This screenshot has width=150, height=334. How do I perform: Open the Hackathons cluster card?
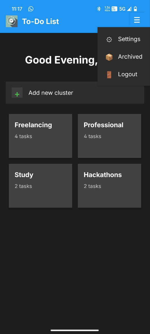(x=109, y=186)
